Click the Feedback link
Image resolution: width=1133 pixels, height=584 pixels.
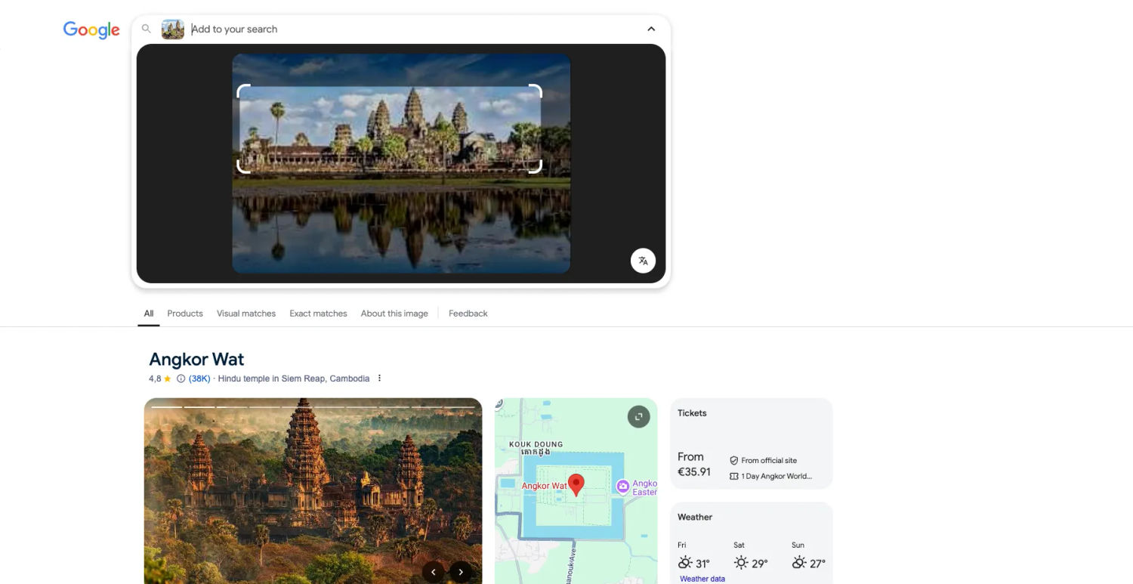coord(468,314)
